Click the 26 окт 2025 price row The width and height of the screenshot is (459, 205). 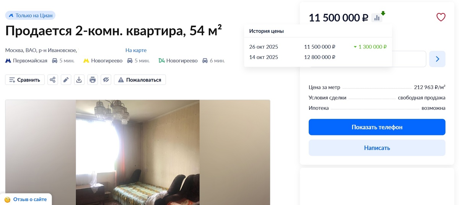click(x=318, y=47)
